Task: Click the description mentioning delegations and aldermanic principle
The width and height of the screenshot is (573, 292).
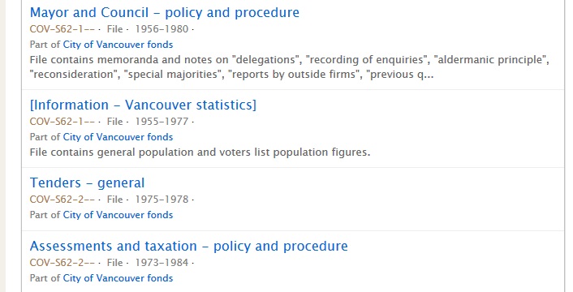Action: [290, 67]
